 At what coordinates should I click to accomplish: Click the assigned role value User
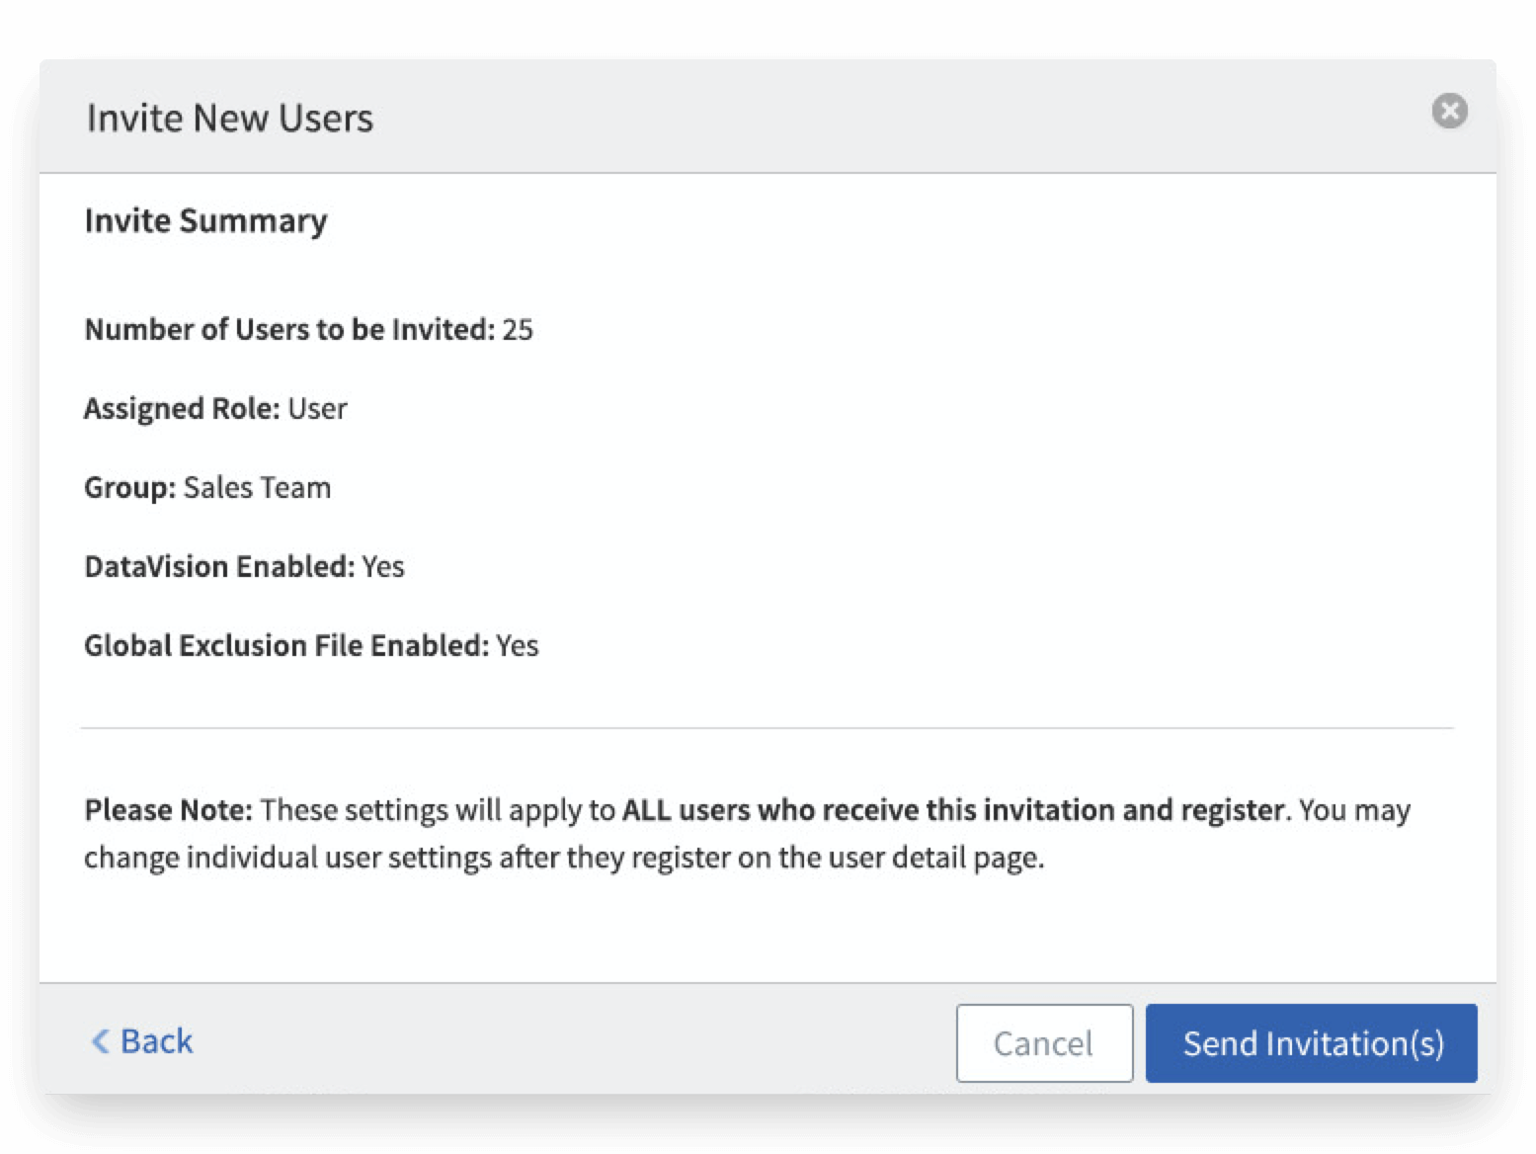point(317,408)
